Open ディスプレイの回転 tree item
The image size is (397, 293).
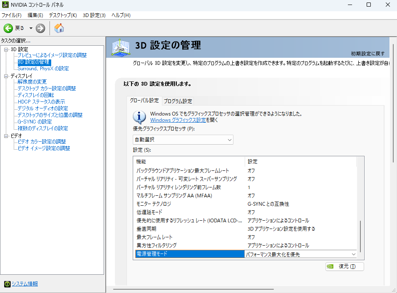[36, 95]
